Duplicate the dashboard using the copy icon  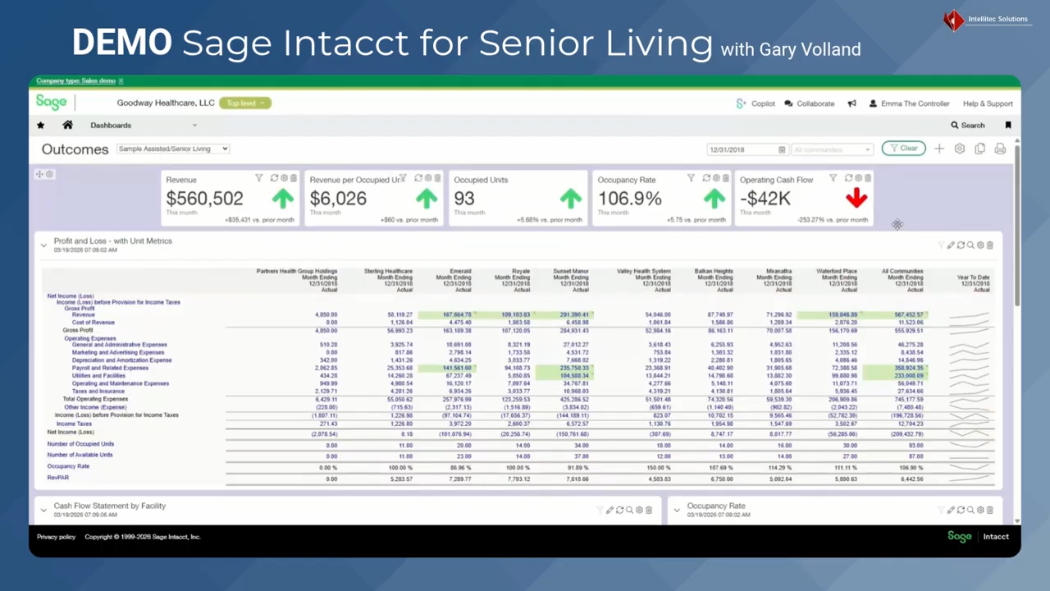coord(979,149)
